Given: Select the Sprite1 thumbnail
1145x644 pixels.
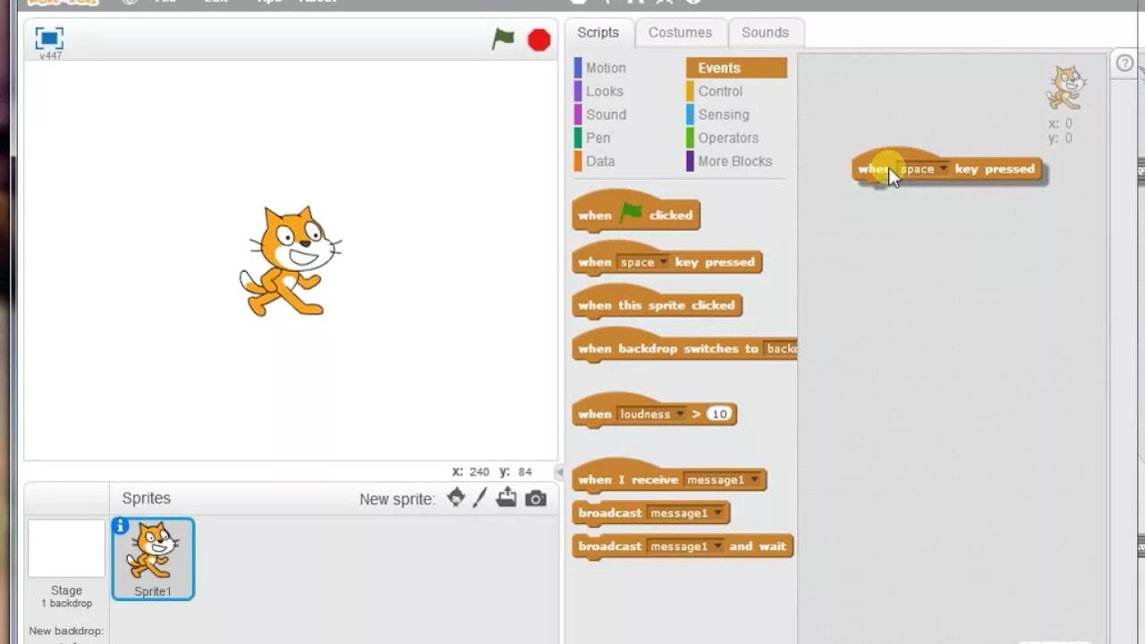Looking at the screenshot, I should coord(153,559).
